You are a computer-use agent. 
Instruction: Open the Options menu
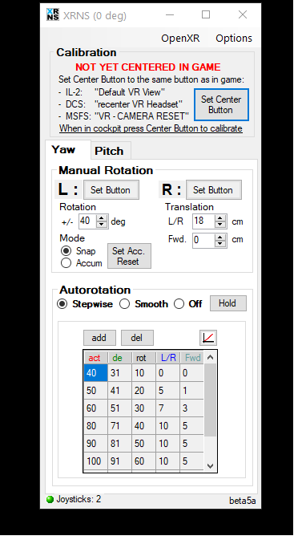(234, 39)
